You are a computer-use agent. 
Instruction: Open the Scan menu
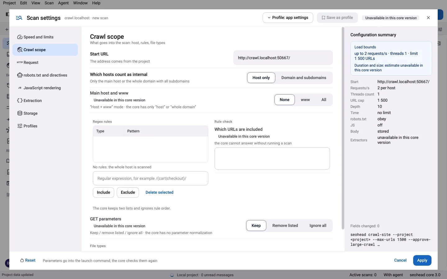[49, 3]
